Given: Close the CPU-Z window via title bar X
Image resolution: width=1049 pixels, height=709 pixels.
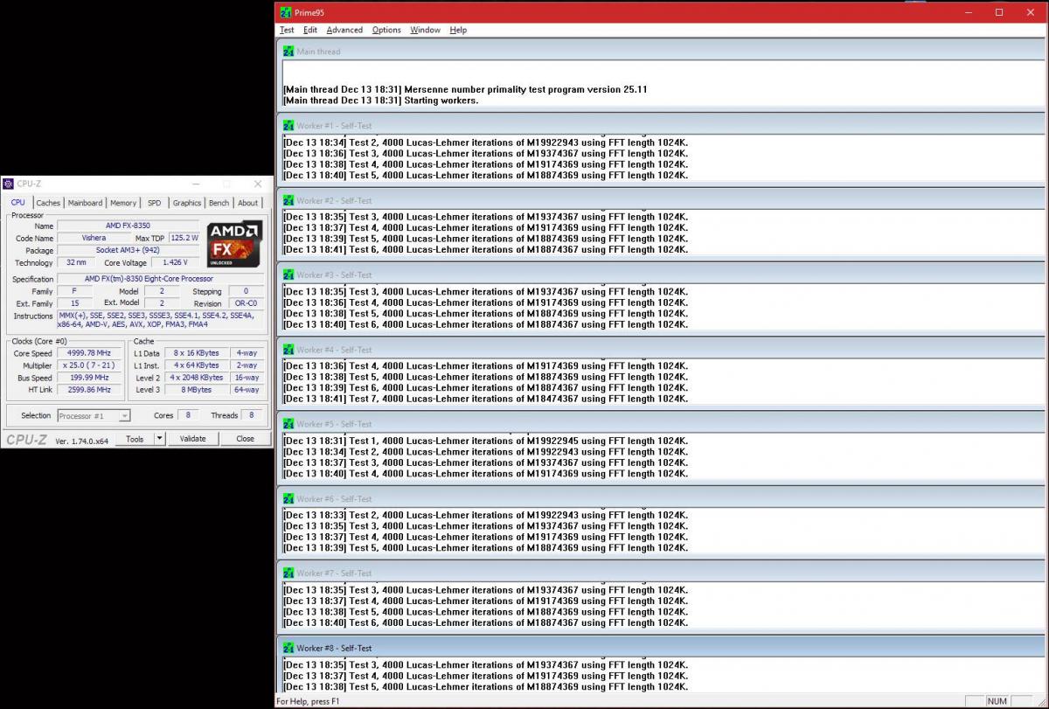Looking at the screenshot, I should pyautogui.click(x=257, y=184).
